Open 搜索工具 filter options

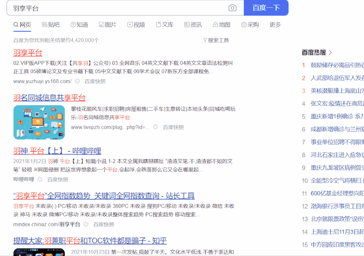(216, 40)
